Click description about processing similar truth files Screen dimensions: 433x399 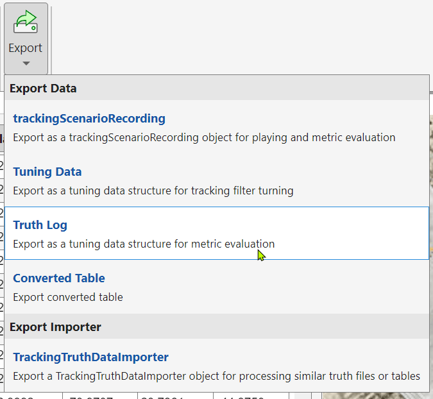[x=216, y=376]
